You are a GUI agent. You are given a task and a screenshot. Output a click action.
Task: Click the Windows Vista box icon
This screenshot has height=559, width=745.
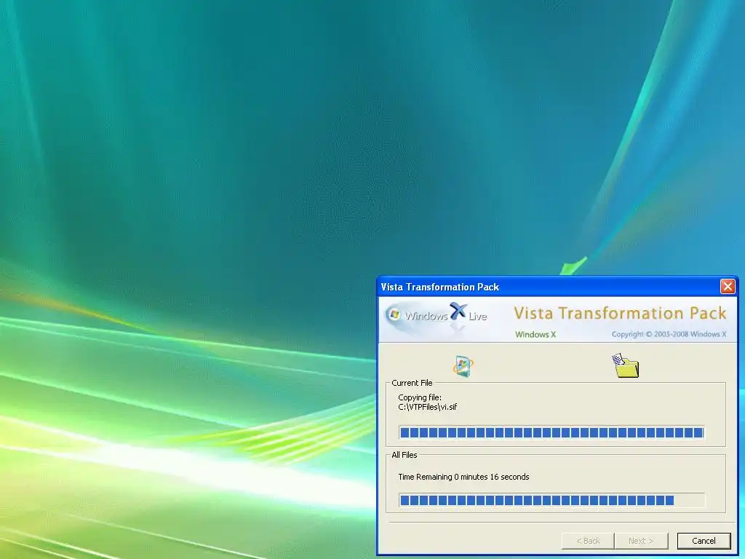463,366
